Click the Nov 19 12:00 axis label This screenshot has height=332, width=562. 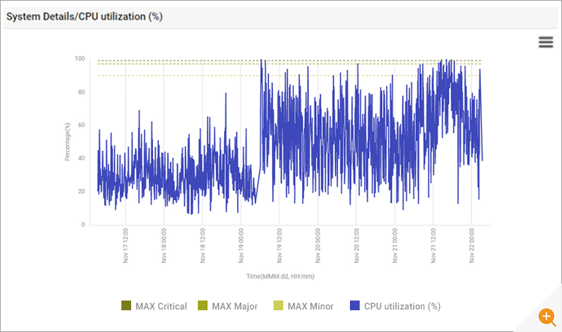click(280, 246)
